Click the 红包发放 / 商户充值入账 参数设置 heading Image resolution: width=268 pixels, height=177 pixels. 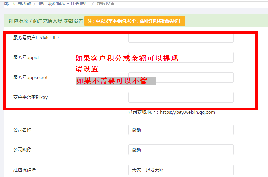point(46,21)
